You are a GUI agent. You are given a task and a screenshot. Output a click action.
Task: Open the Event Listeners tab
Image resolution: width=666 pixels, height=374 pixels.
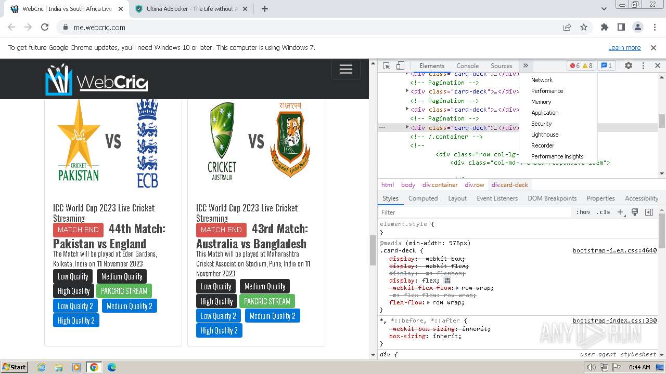coord(497,198)
